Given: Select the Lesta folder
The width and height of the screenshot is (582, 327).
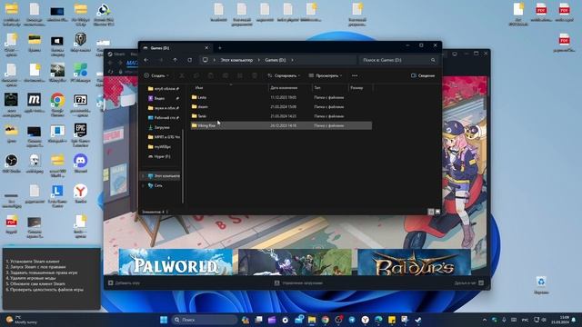Looking at the screenshot, I should [281, 97].
